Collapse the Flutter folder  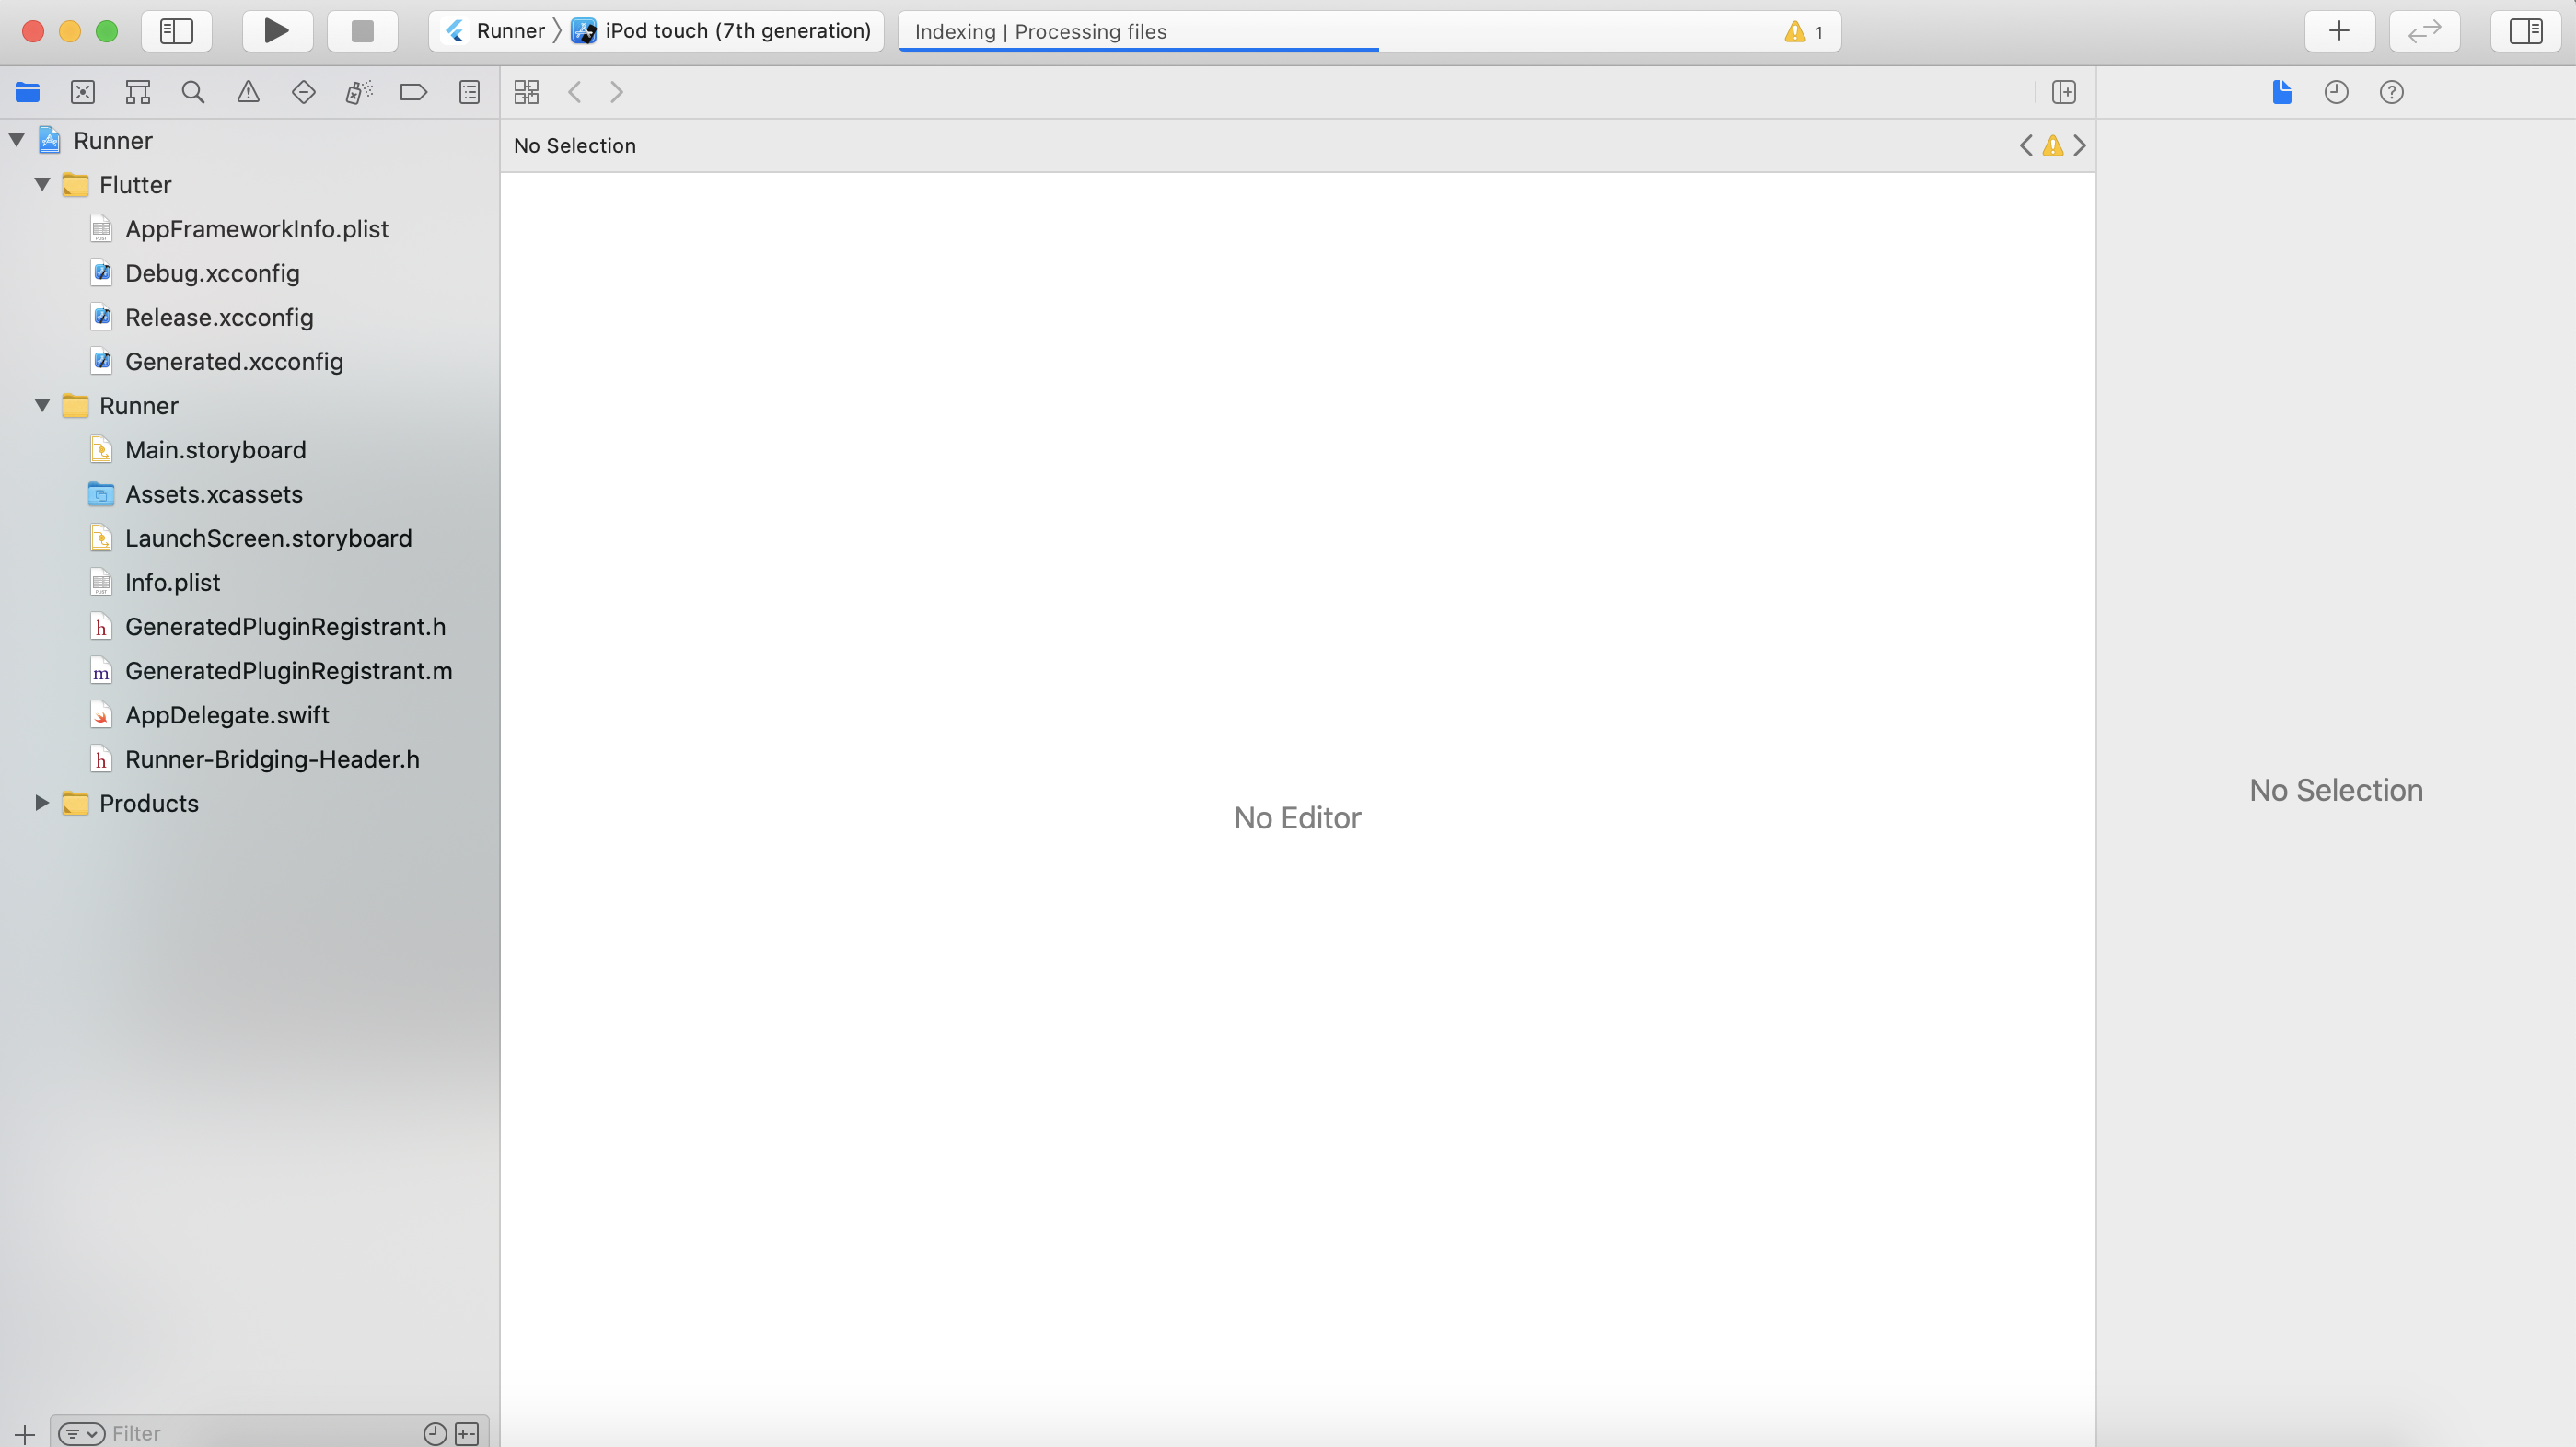(42, 184)
